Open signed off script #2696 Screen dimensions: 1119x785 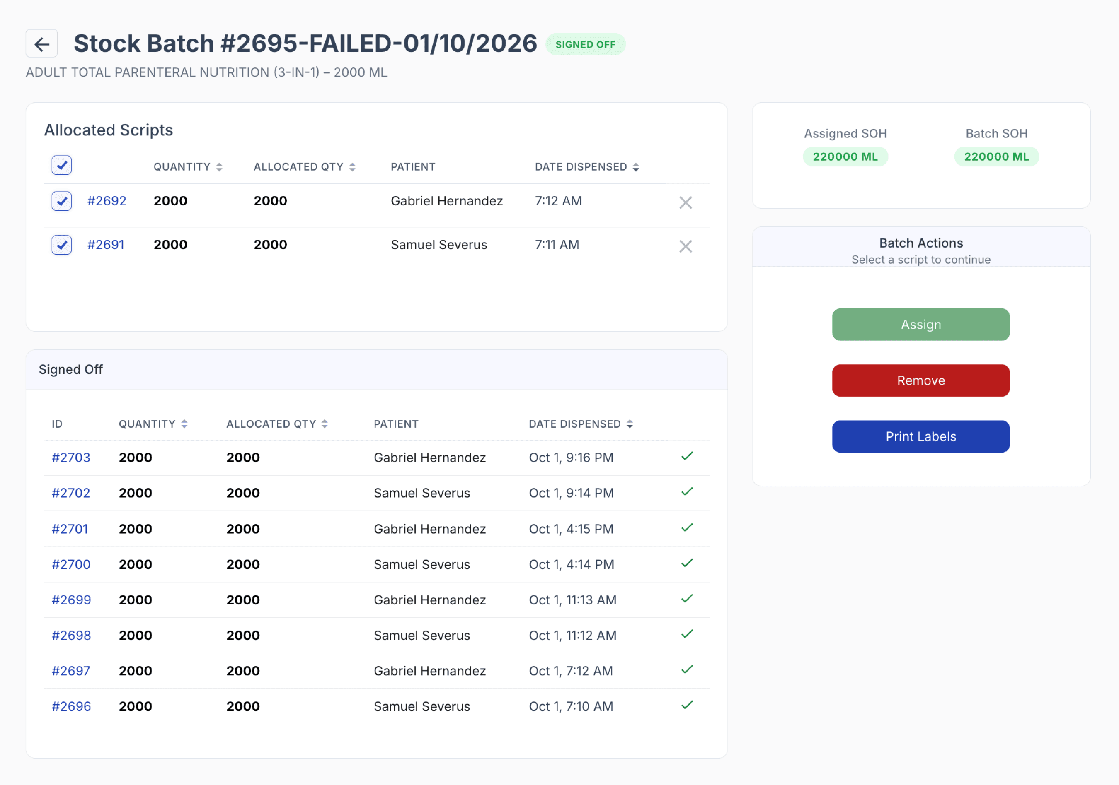[x=72, y=707]
